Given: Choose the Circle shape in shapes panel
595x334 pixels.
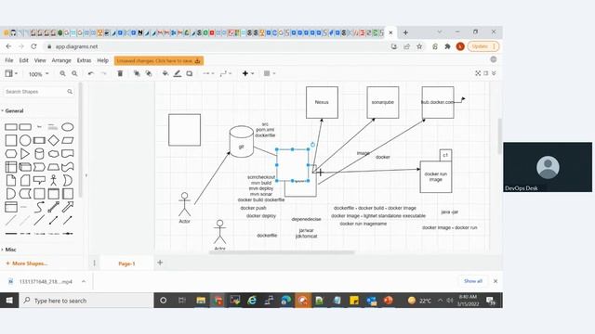Looking at the screenshot, I should point(25,140).
